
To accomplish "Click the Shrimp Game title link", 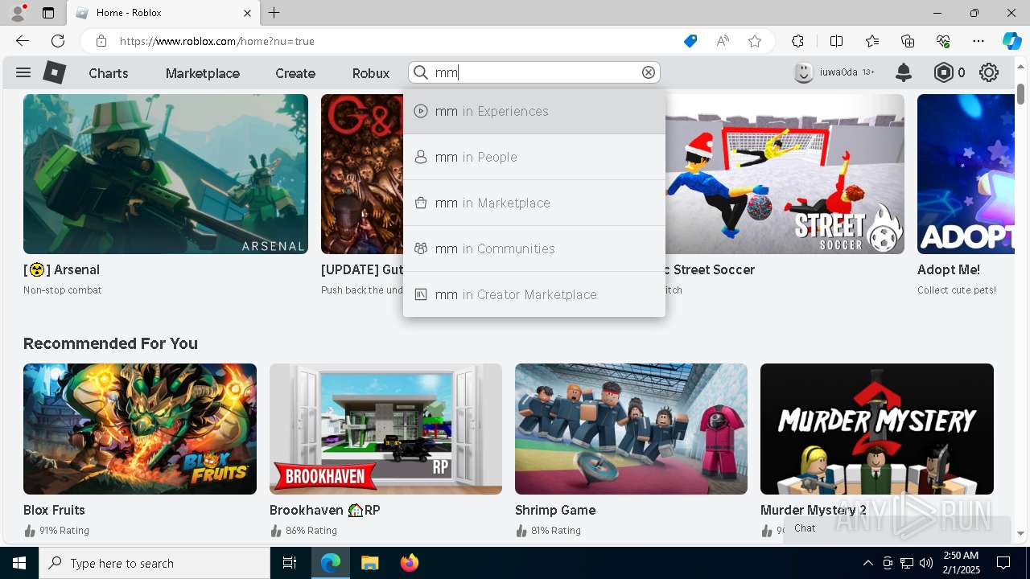I will coord(555,510).
